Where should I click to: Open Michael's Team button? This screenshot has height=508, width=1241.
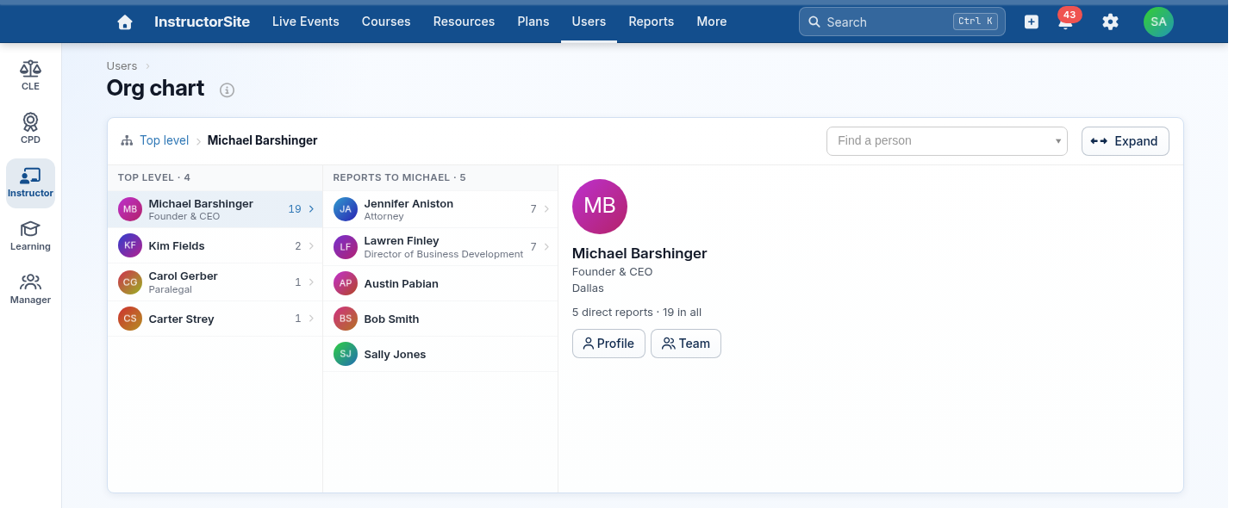pyautogui.click(x=686, y=344)
